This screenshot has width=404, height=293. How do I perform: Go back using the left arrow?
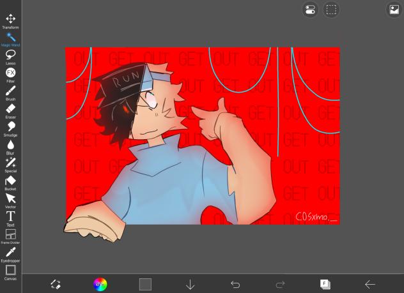click(x=370, y=284)
